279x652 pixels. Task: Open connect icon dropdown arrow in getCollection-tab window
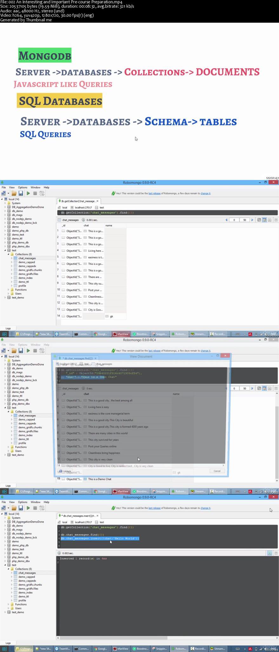click(x=8, y=193)
